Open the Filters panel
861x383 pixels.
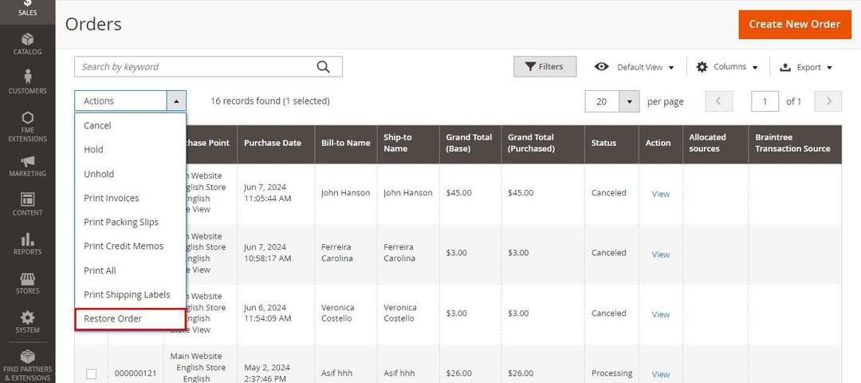tap(545, 67)
